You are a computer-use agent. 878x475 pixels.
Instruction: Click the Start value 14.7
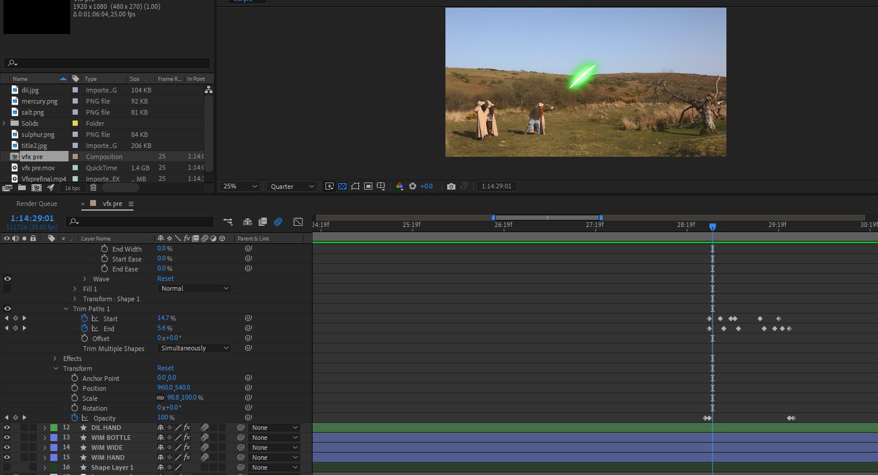(x=163, y=318)
